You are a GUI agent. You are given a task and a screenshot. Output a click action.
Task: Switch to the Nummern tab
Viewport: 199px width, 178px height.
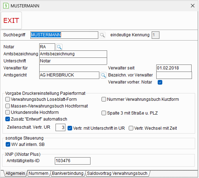point(39,173)
